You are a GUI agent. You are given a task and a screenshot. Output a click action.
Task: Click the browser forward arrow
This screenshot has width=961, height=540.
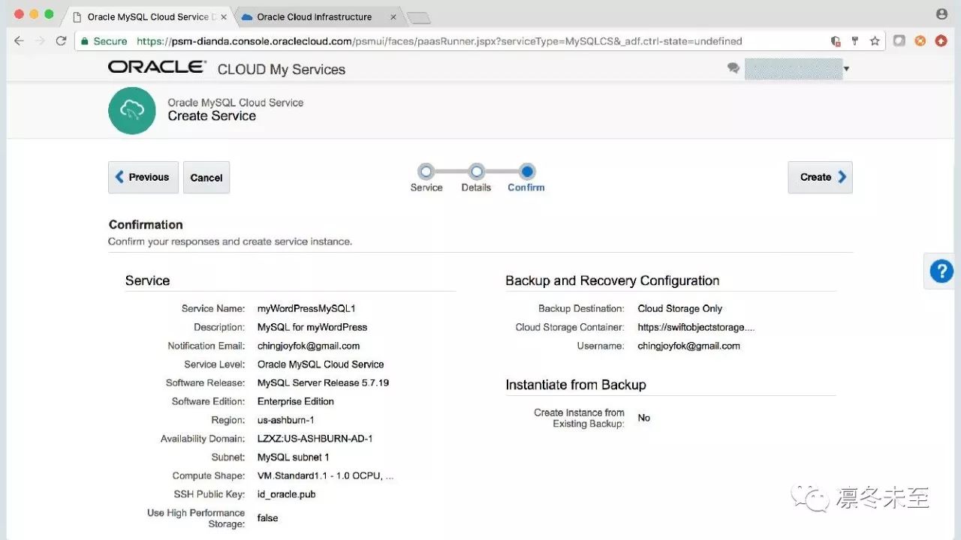pos(40,40)
